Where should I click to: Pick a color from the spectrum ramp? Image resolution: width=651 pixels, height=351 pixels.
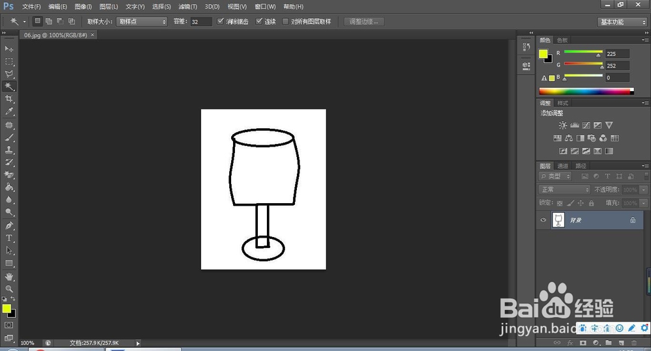(586, 91)
